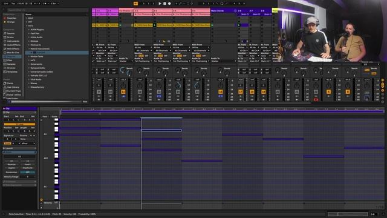Deactivate track 19 with its activator
Screen dimensions: 387x218
click(x=264, y=91)
